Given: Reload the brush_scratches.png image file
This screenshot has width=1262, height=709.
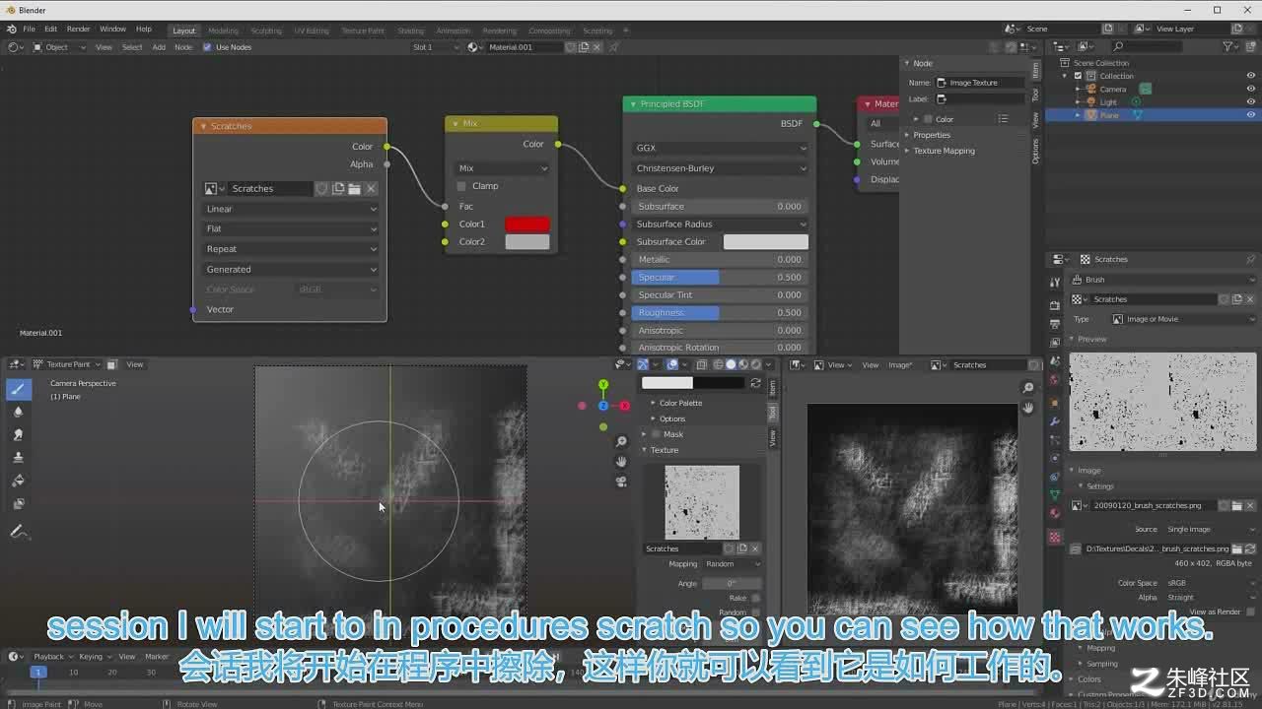Looking at the screenshot, I should click(1250, 548).
